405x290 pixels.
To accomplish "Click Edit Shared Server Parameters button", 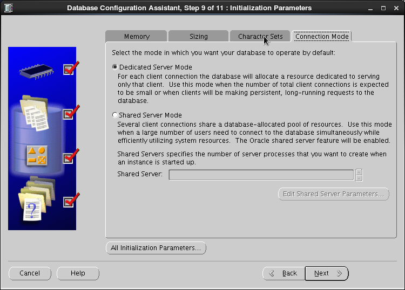I will point(334,194).
